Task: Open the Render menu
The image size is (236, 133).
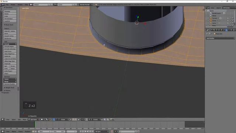Action: pyautogui.click(x=13, y=4)
